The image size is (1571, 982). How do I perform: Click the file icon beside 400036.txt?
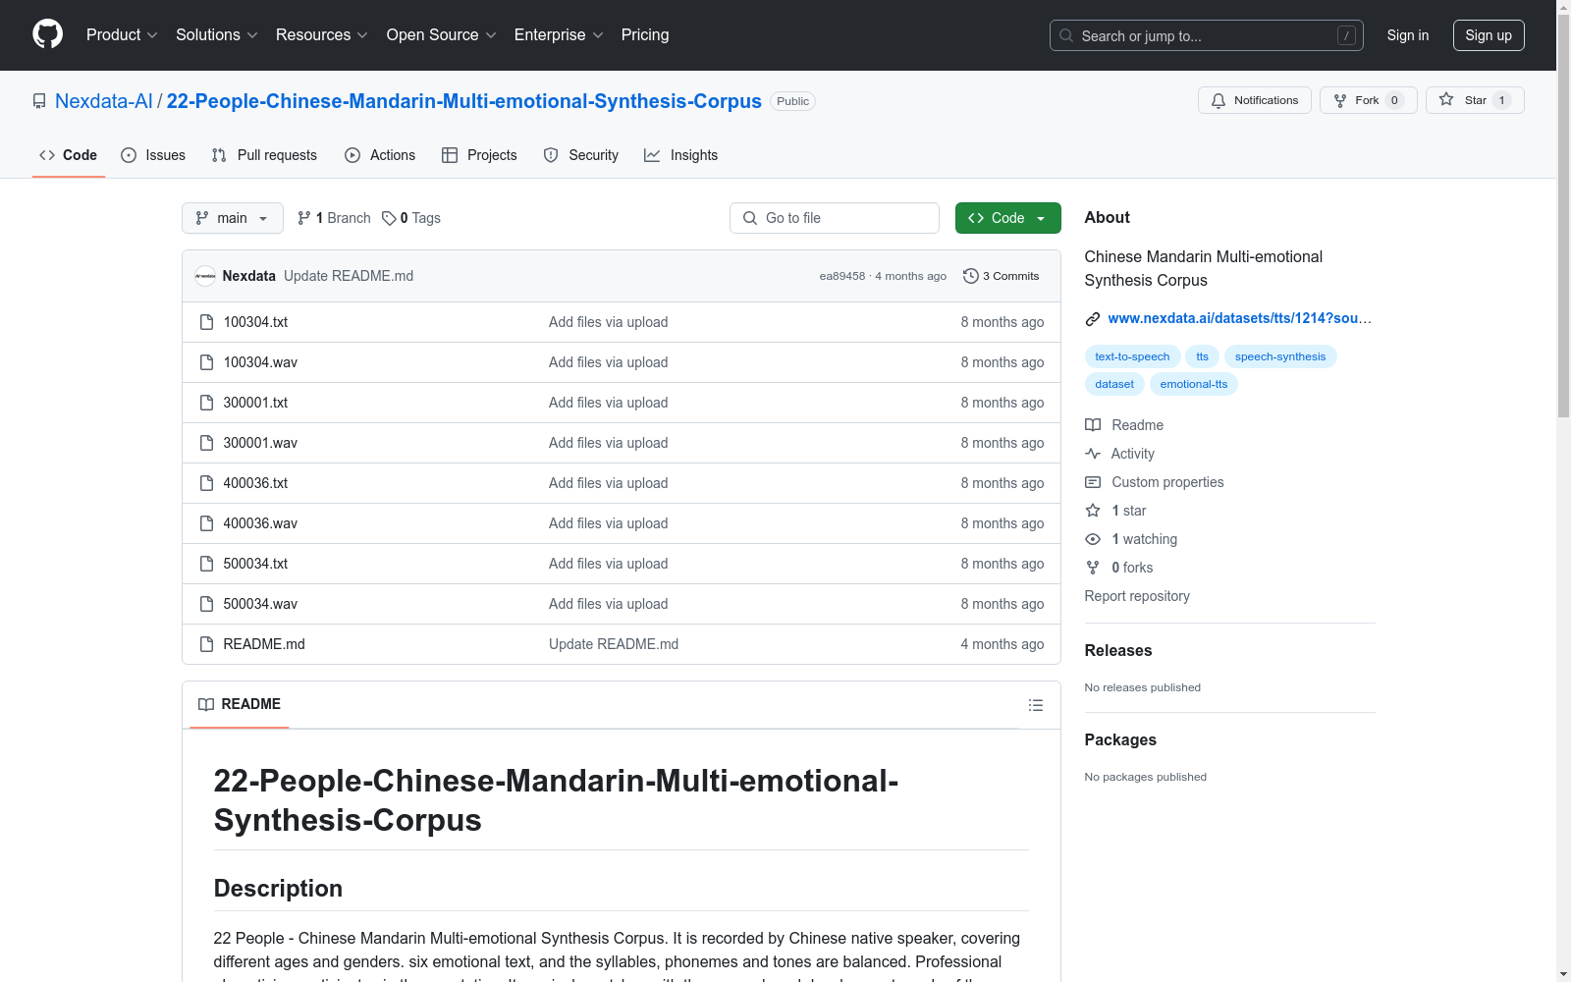(x=206, y=483)
